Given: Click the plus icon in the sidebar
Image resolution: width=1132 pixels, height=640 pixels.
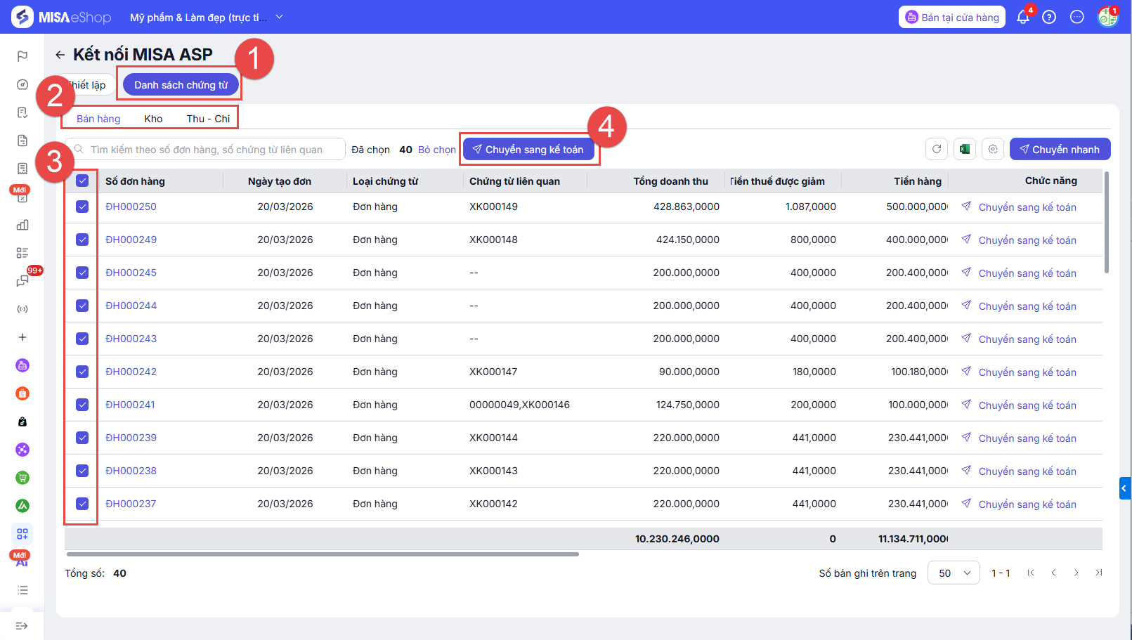Looking at the screenshot, I should click(x=22, y=337).
